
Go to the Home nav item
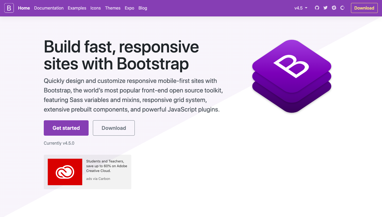(24, 8)
